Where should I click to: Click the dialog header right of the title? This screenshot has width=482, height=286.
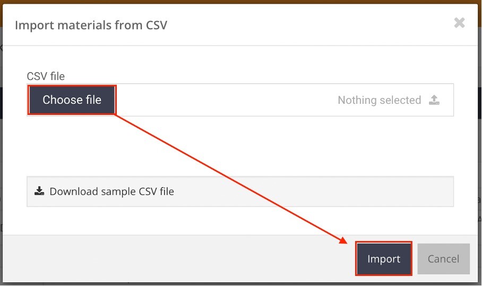[307, 25]
